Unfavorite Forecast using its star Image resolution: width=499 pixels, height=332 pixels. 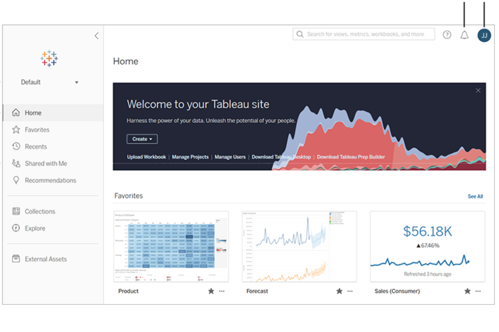tap(339, 291)
